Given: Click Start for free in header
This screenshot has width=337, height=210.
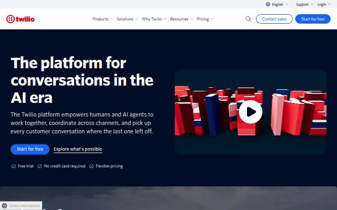Looking at the screenshot, I should [x=313, y=19].
